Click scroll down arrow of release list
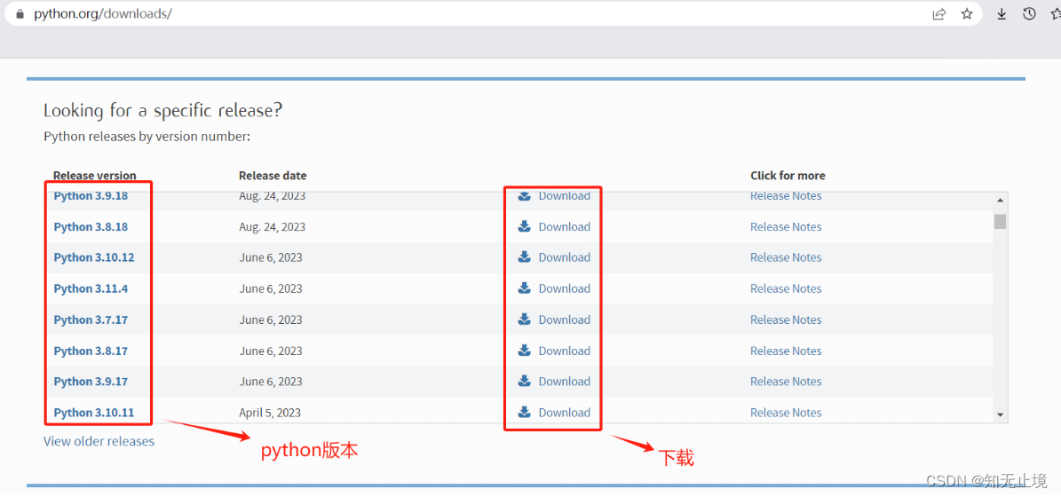This screenshot has width=1061, height=497. (x=1000, y=414)
